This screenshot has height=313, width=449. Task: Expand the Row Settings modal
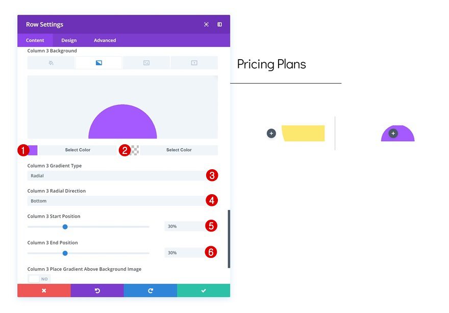coord(206,24)
